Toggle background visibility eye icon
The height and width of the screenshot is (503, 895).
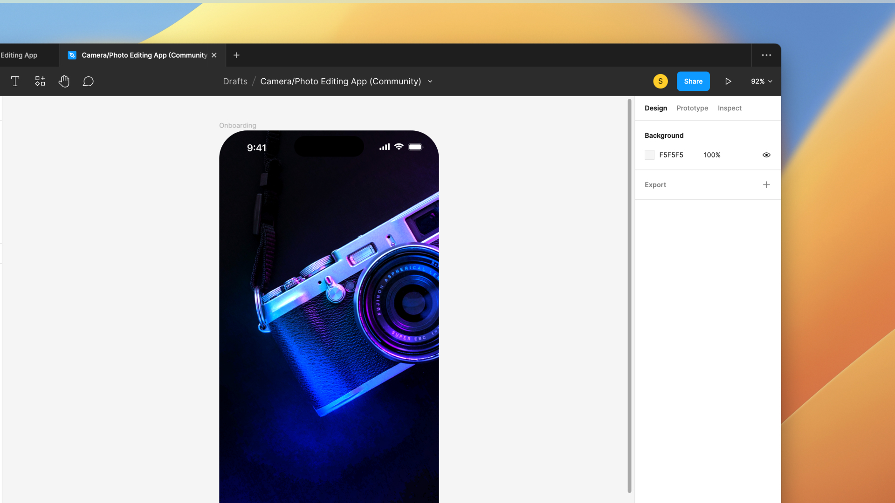point(766,155)
